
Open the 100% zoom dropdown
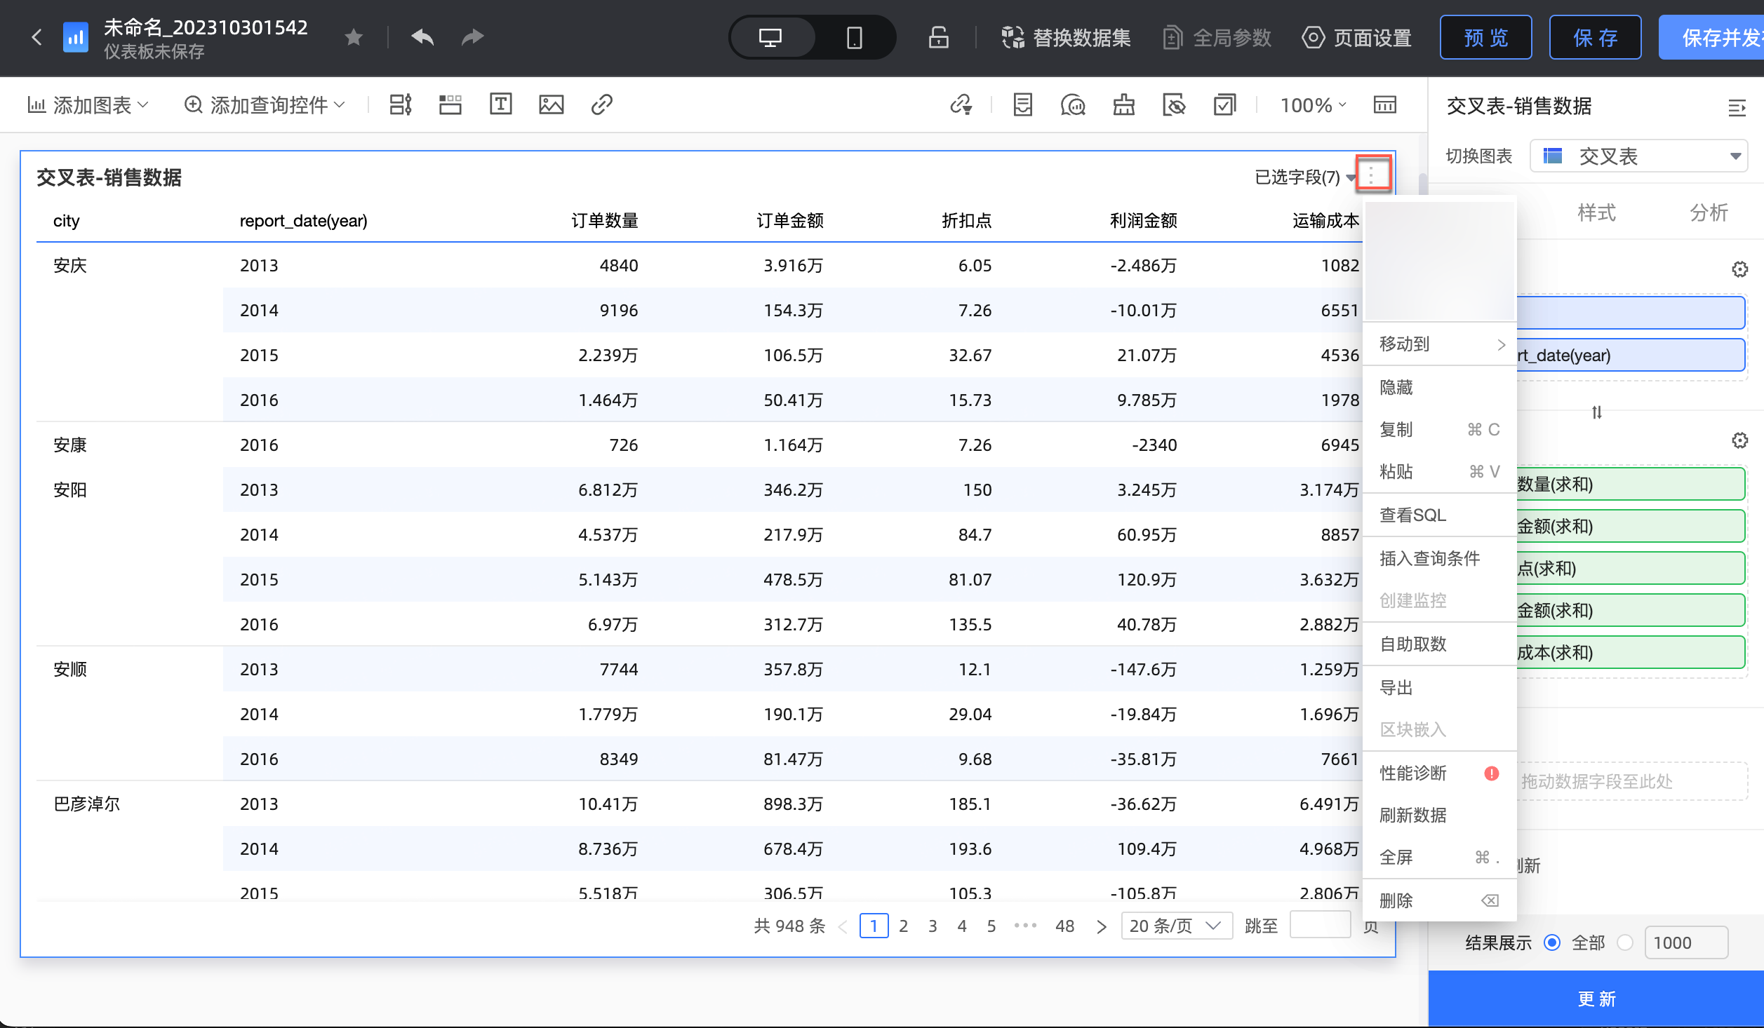click(1313, 105)
